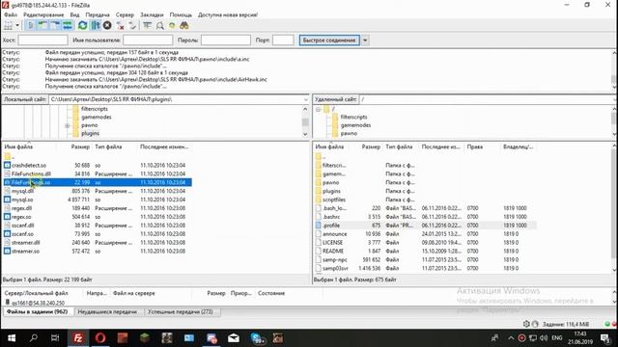Select the remote announce file

(426, 233)
